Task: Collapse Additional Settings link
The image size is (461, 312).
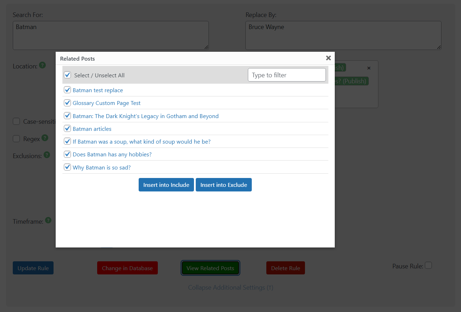Action: point(230,288)
